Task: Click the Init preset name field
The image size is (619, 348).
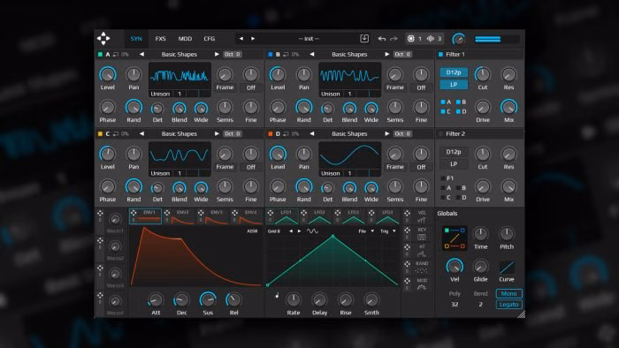Action: [x=309, y=39]
